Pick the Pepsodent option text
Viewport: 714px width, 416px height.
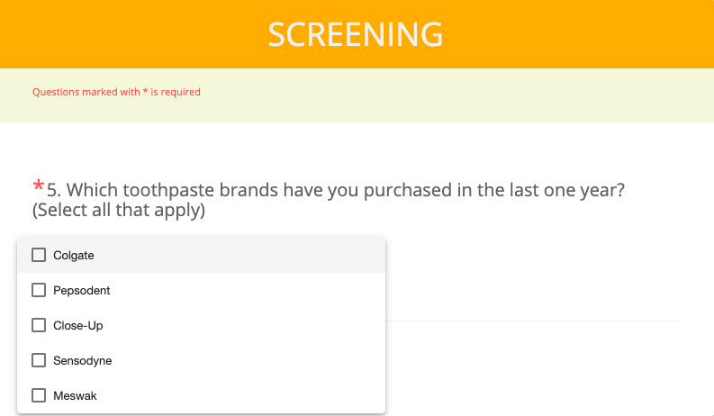tap(82, 290)
